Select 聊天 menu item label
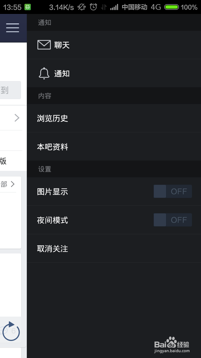This screenshot has width=201, height=358. (62, 45)
